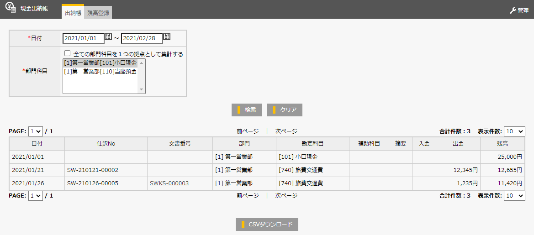The width and height of the screenshot is (534, 235).
Task: Open the bottom 表示件数 dropdown
Action: tap(515, 196)
